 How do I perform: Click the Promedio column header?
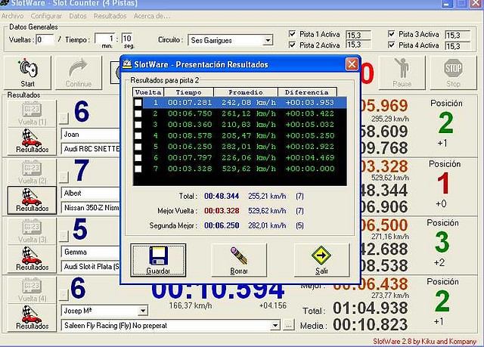[x=246, y=92]
